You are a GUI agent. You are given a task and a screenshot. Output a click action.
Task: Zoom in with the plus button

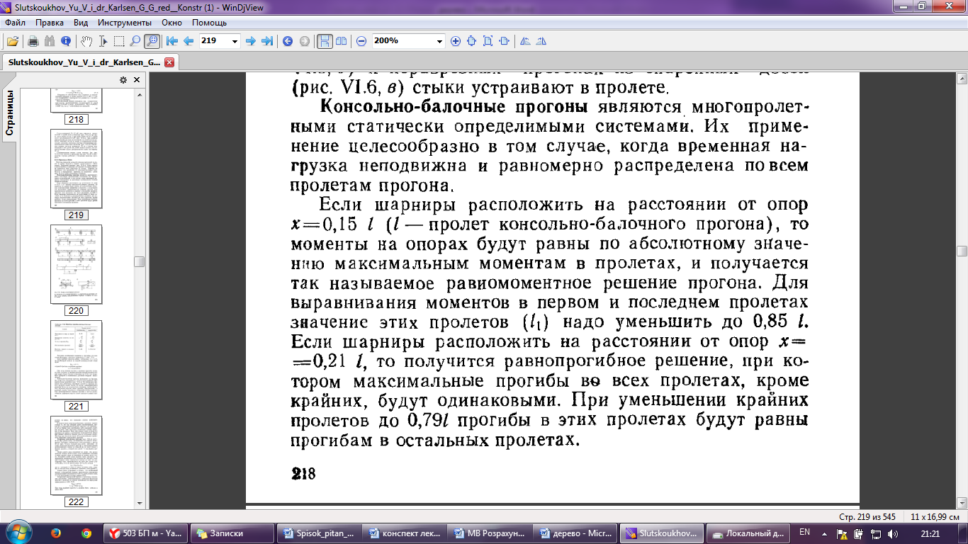click(456, 41)
